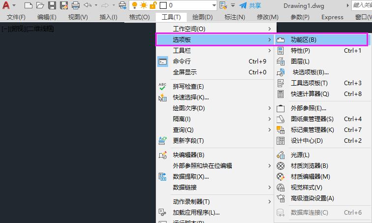Click the 共享 share button
372x223 pixels.
(250, 5)
